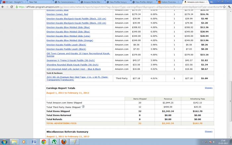Open the Paint program taskbar icon
Viewport: 232px width, 145px height.
[74, 142]
